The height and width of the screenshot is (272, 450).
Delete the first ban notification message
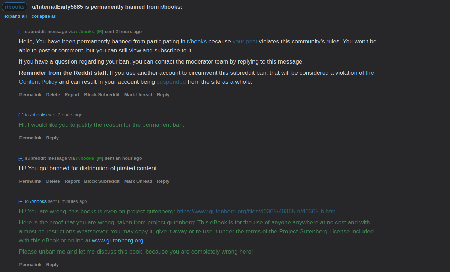(53, 95)
